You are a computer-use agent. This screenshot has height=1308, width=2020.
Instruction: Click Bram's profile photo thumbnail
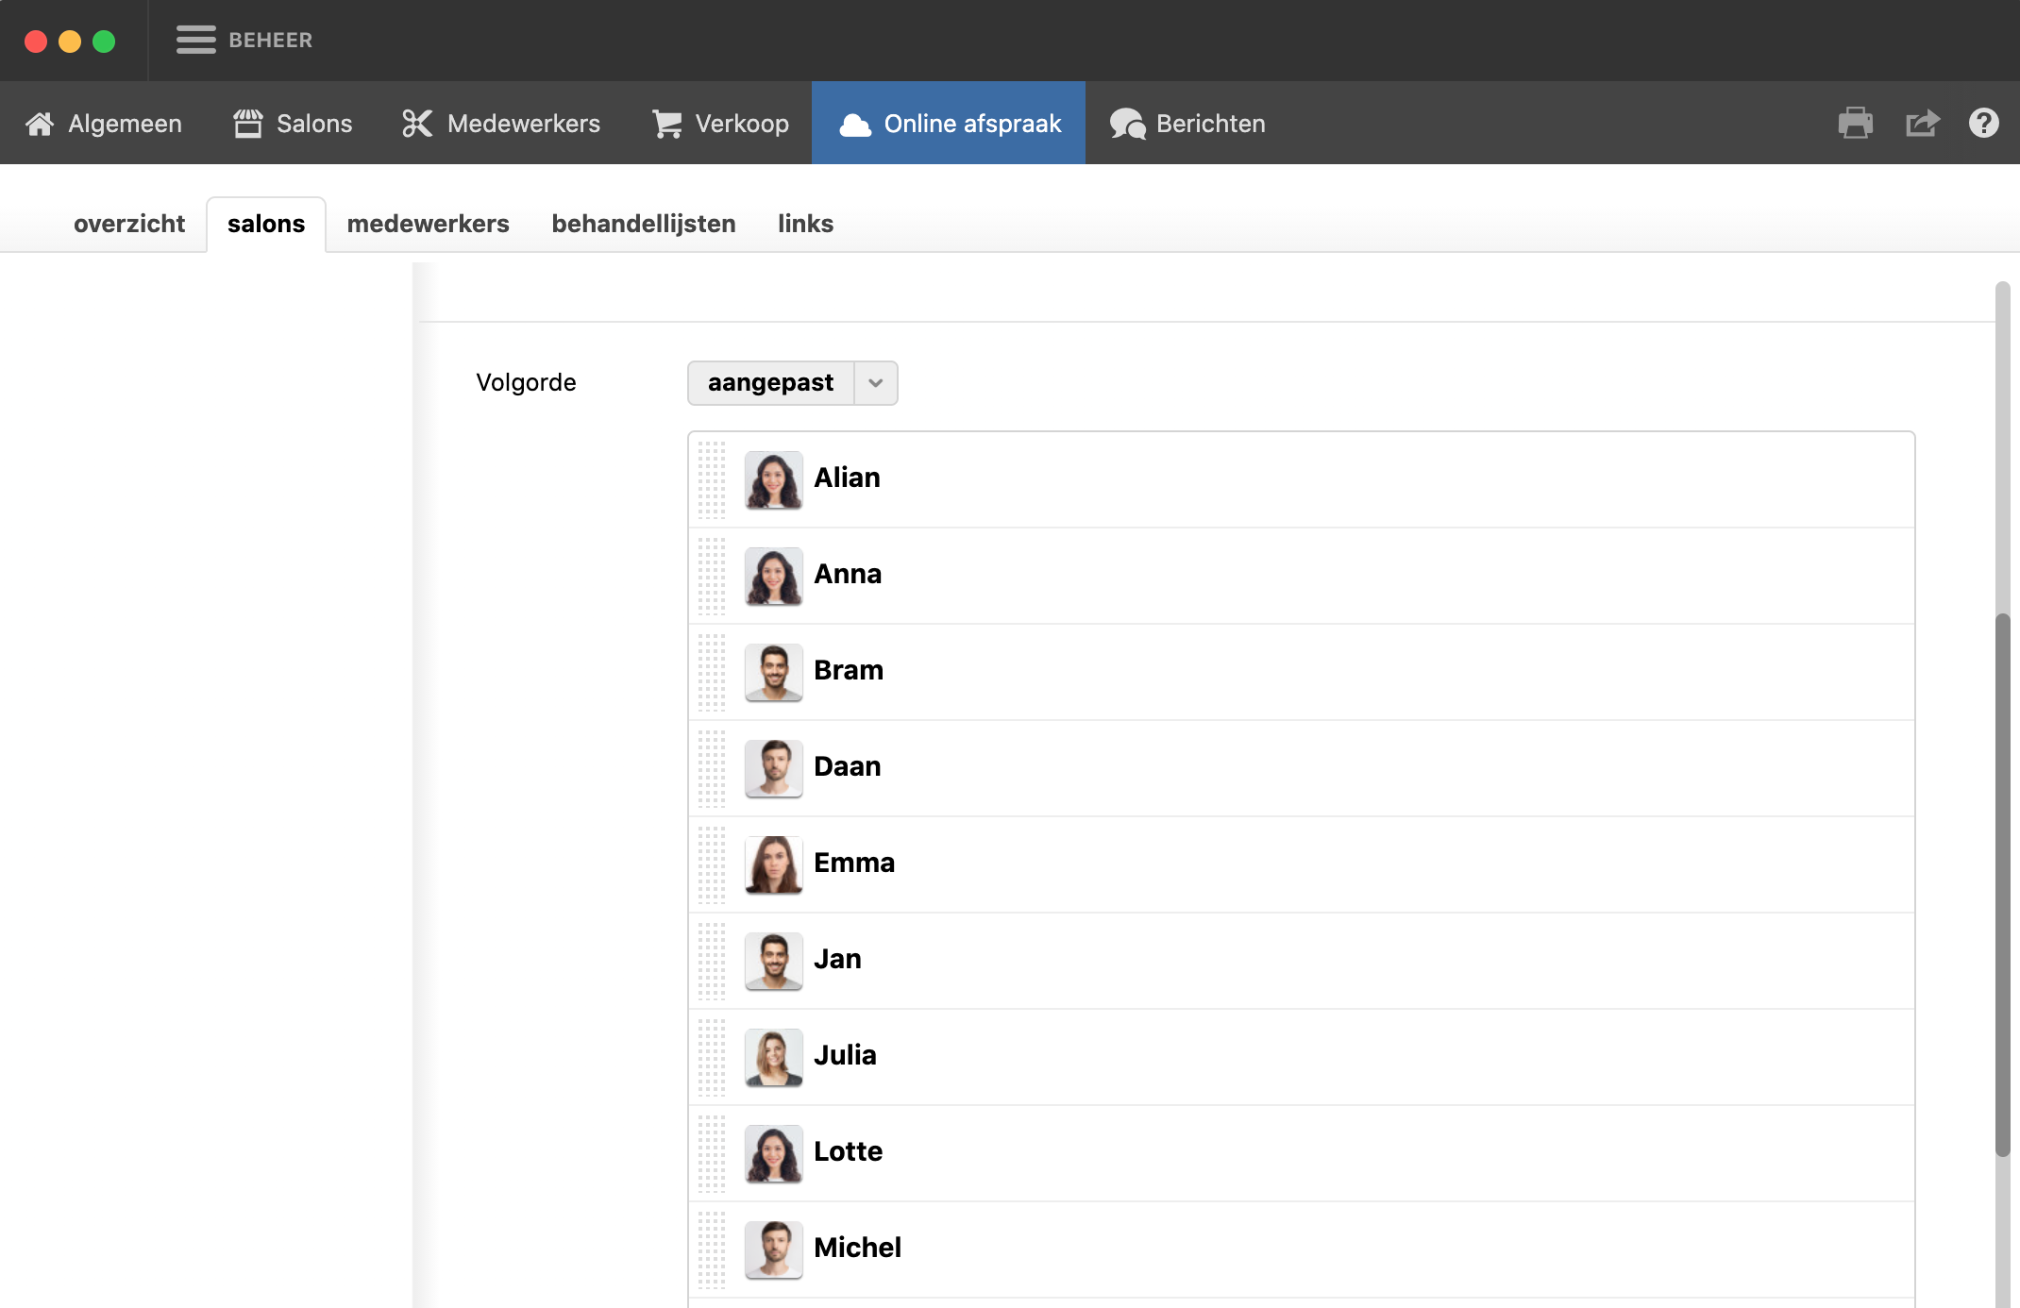point(773,671)
